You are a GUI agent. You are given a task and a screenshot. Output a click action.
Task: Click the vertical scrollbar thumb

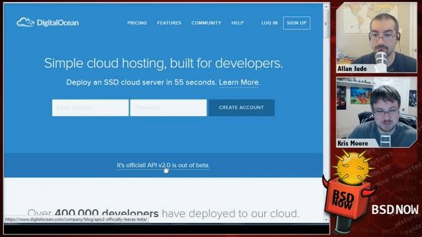(326, 24)
